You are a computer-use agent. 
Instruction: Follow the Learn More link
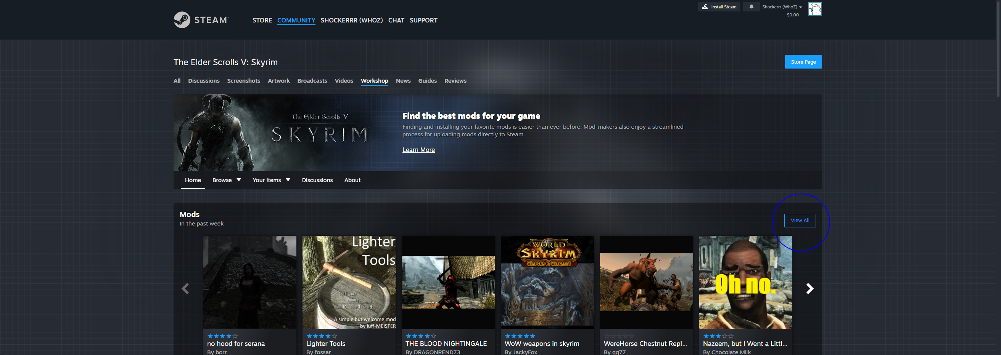click(418, 150)
